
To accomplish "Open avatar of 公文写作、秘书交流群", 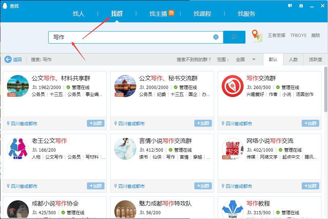I will point(125,86).
